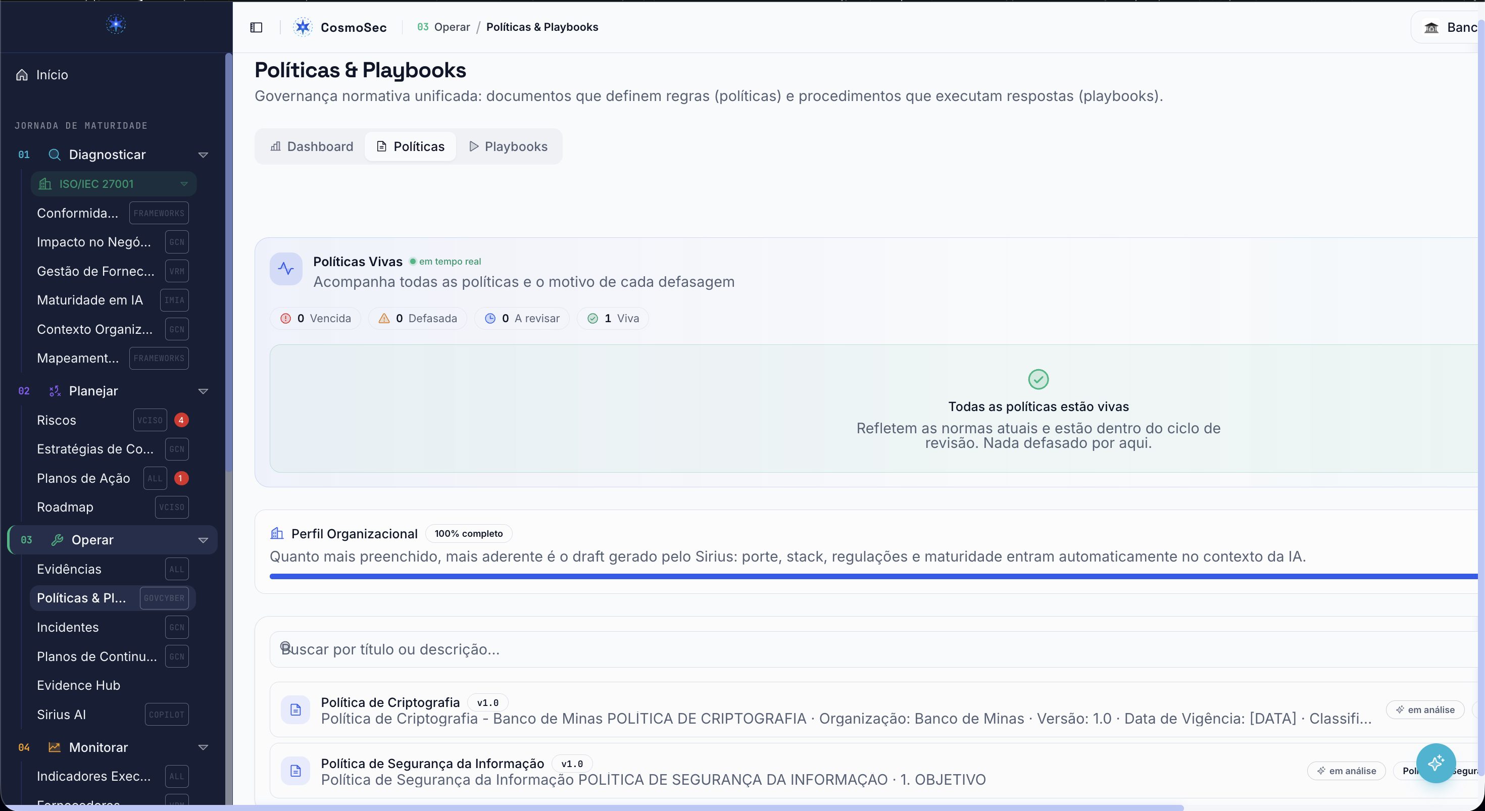The image size is (1485, 811).
Task: Open Mapeament... sidebar item
Action: coord(113,359)
